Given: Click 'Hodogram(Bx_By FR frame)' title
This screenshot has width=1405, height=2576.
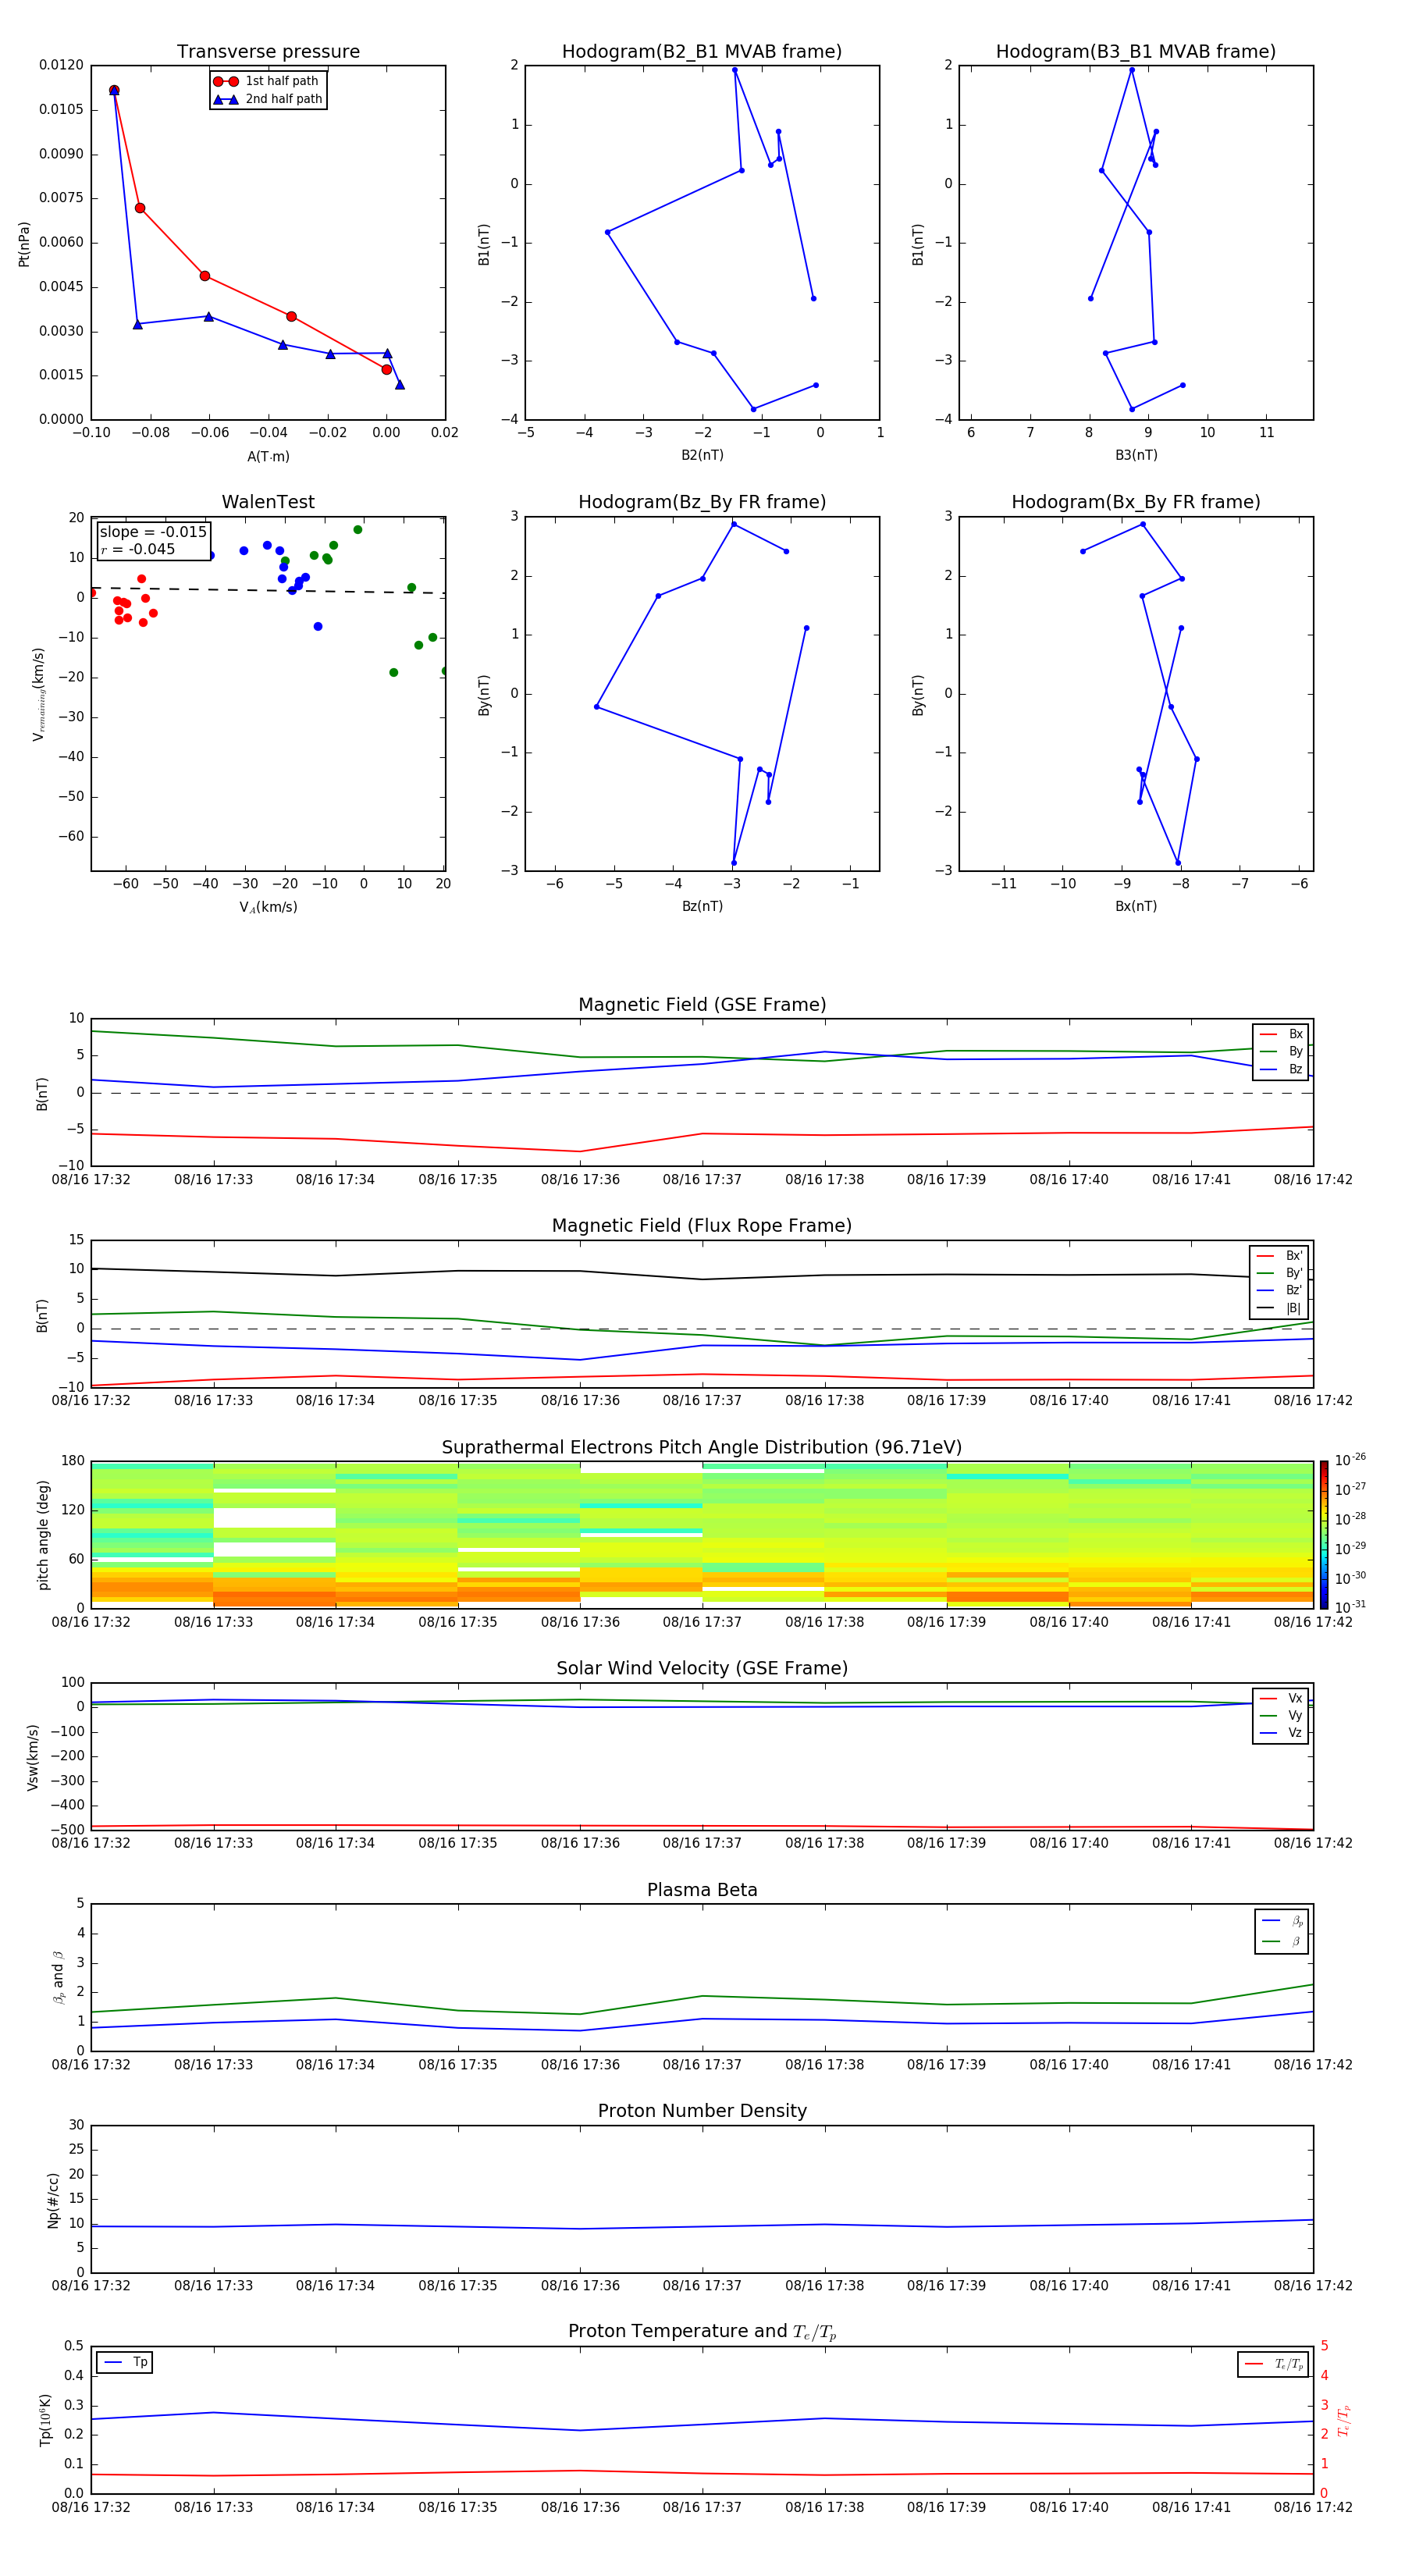Looking at the screenshot, I should click(x=1136, y=502).
